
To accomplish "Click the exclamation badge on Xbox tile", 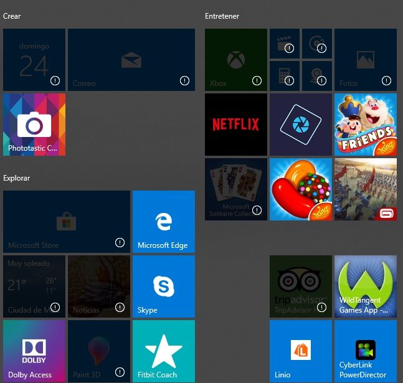I will tap(257, 81).
